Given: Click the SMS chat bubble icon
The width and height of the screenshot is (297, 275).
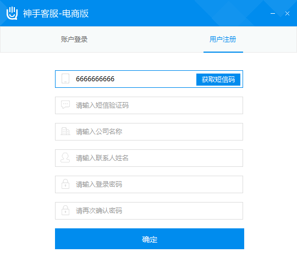Looking at the screenshot, I should [65, 104].
